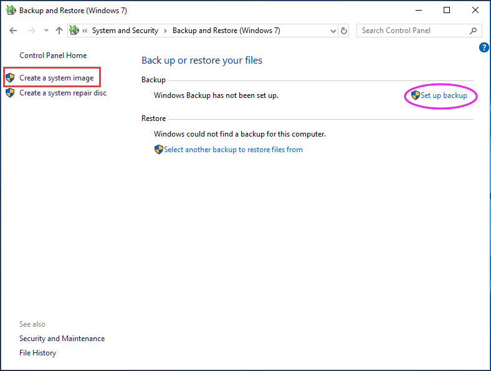Open Create a system image
Viewport: 491px width, 371px height.
point(56,78)
